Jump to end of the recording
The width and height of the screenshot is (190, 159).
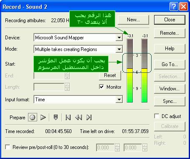89,117
